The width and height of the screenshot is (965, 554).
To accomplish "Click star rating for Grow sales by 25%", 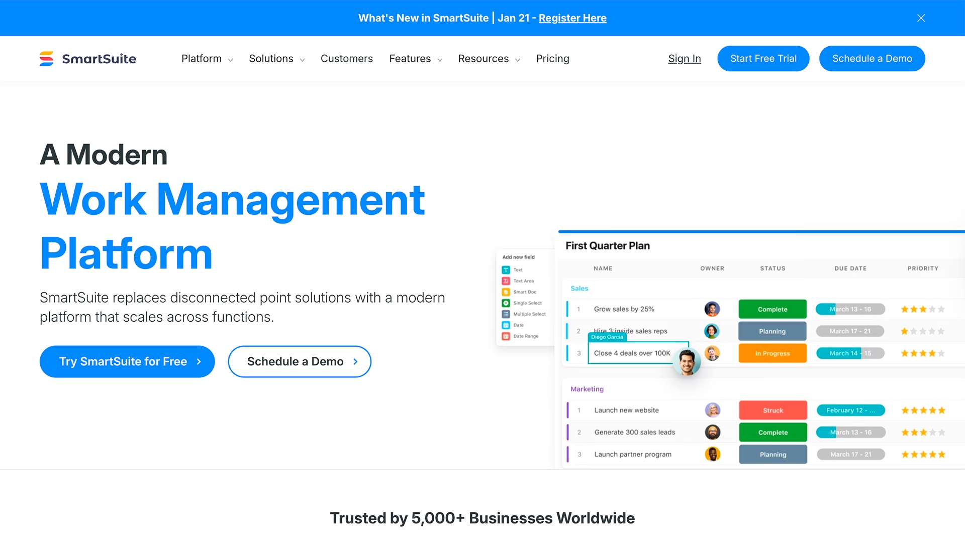I will tap(923, 309).
